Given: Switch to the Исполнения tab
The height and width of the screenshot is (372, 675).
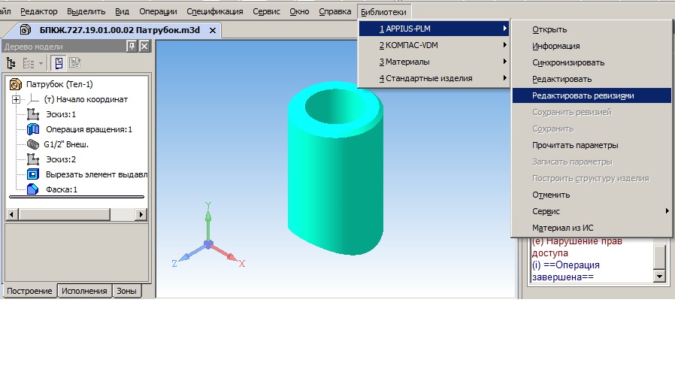Looking at the screenshot, I should 84,291.
